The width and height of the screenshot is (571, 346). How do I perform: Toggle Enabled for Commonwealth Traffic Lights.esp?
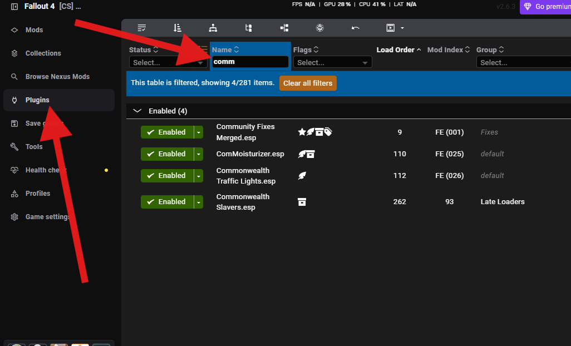tap(168, 176)
